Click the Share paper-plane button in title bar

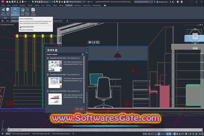[90, 2]
